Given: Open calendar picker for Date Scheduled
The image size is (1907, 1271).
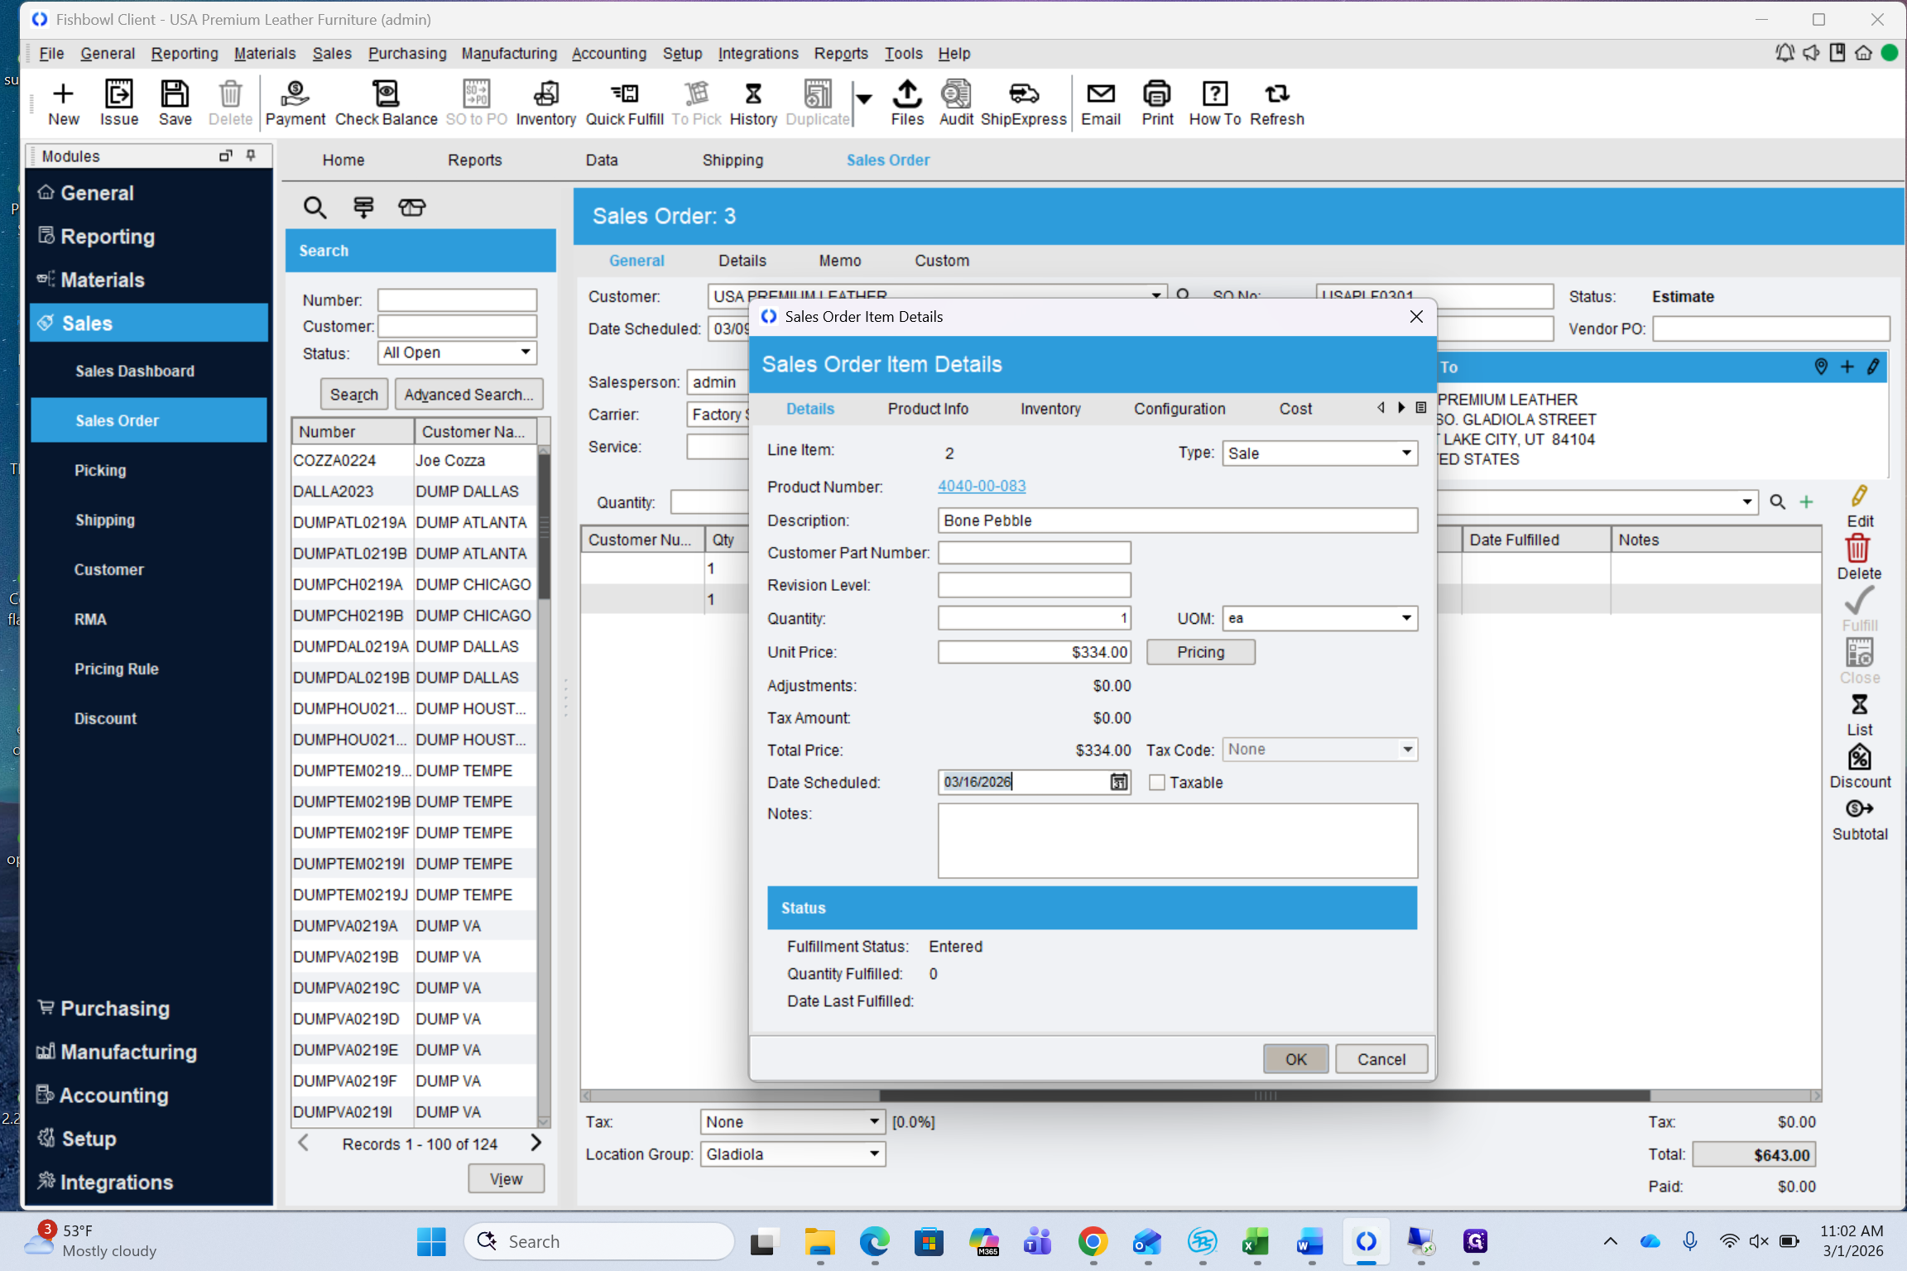Looking at the screenshot, I should click(1118, 782).
